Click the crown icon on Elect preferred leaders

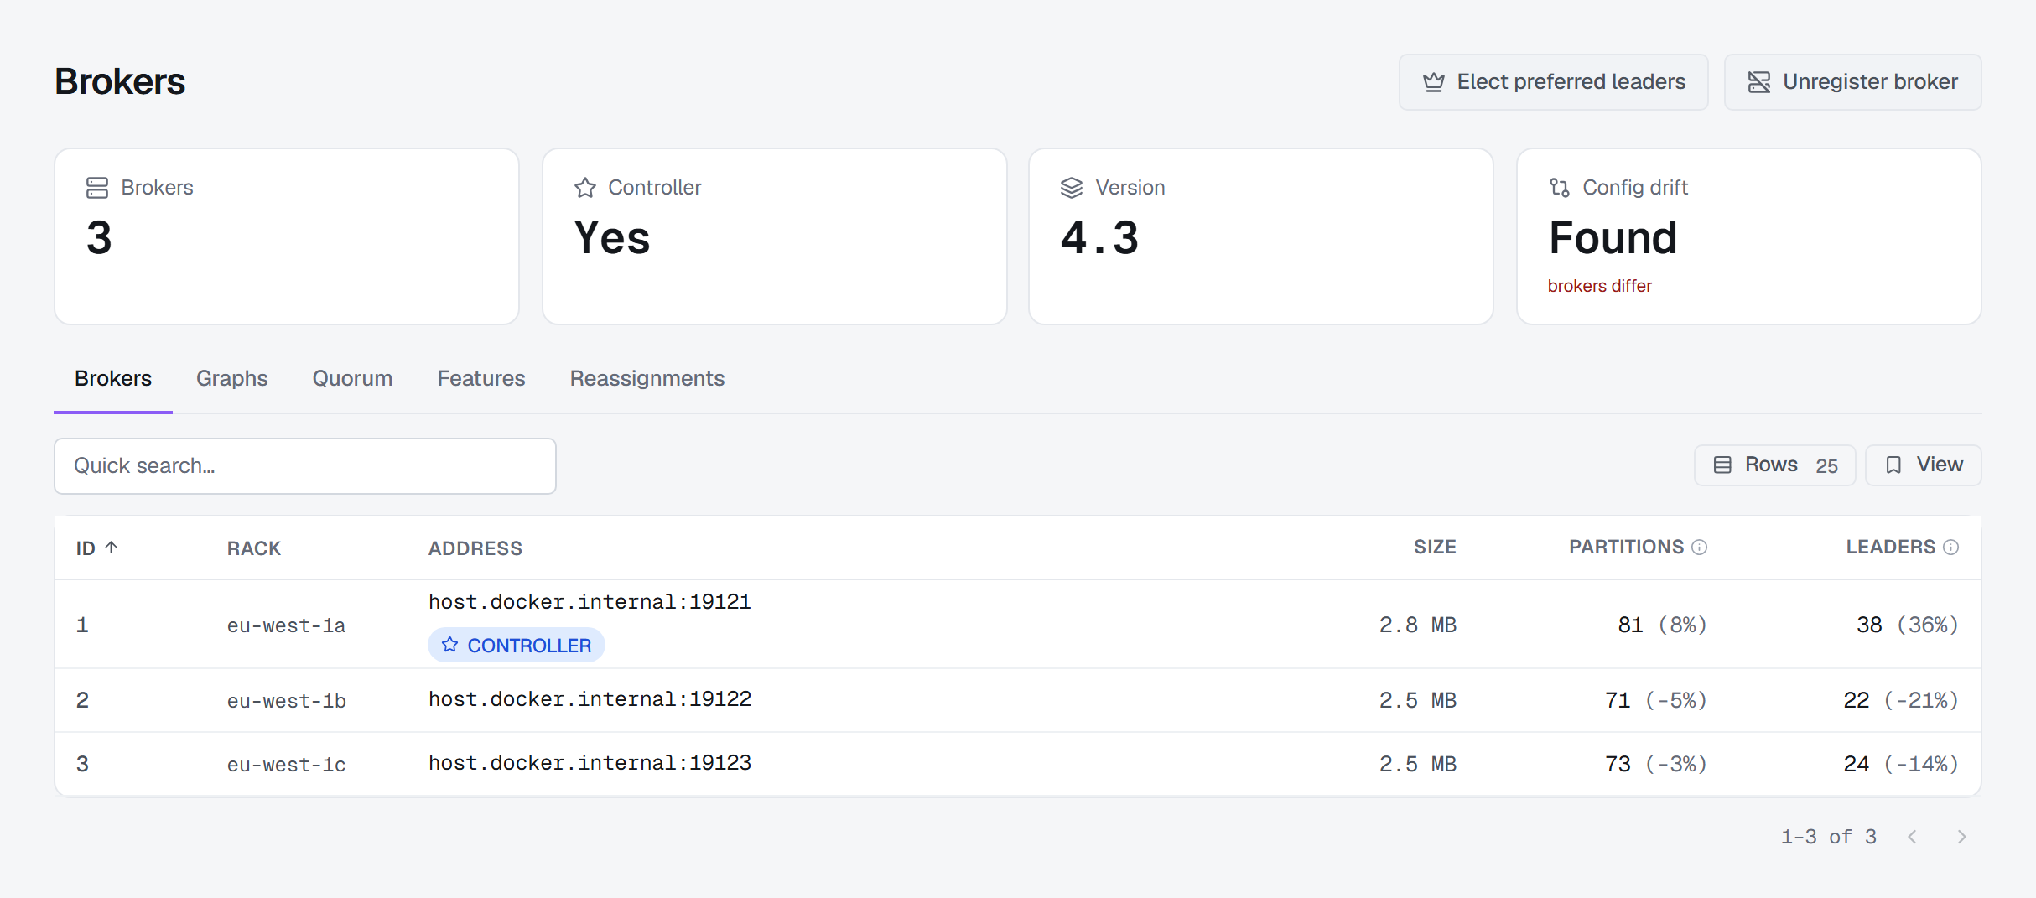[1434, 82]
